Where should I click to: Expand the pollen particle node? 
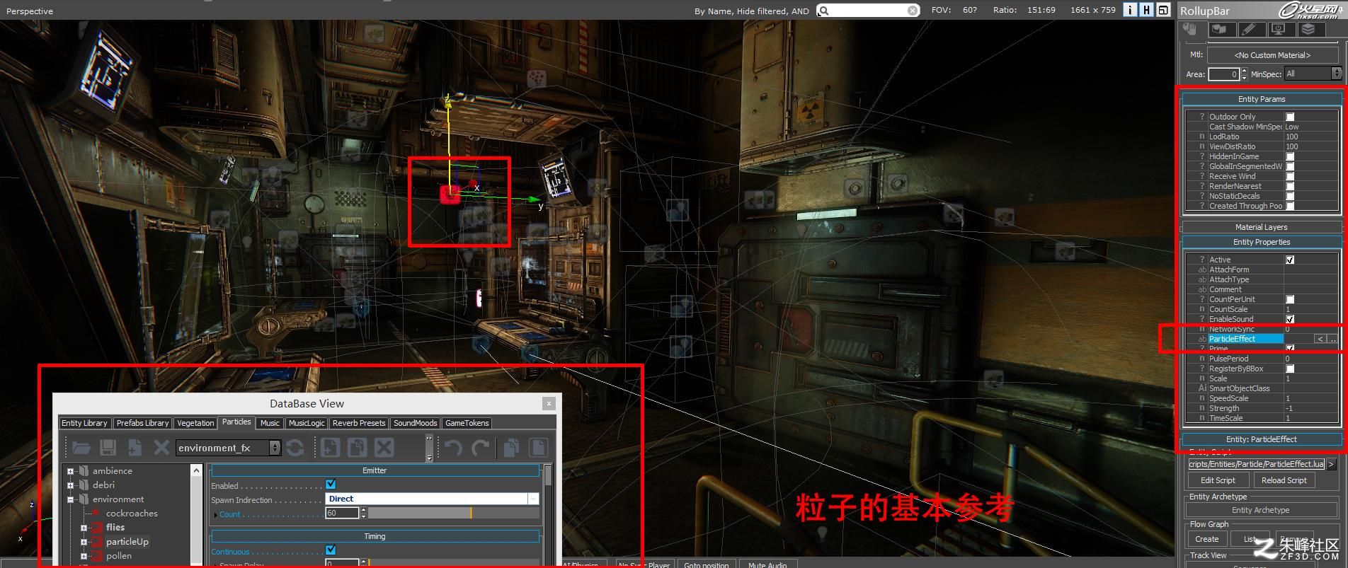pyautogui.click(x=84, y=556)
